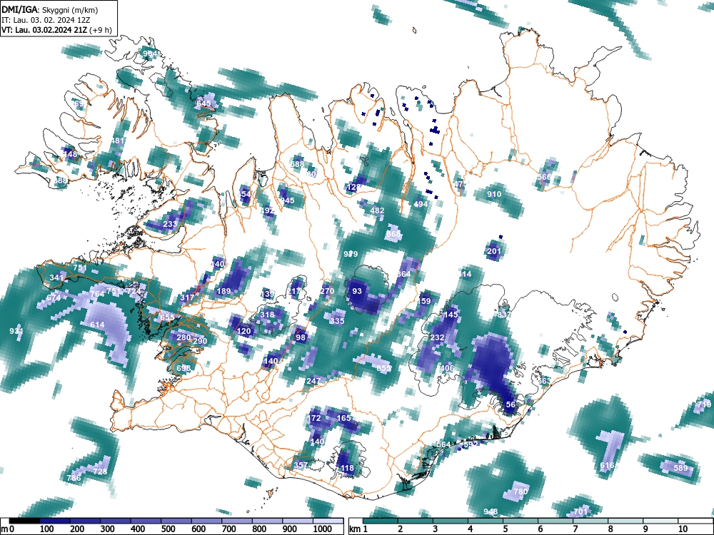
Task: Click the black segment of the meter scale
Action: (x=24, y=521)
